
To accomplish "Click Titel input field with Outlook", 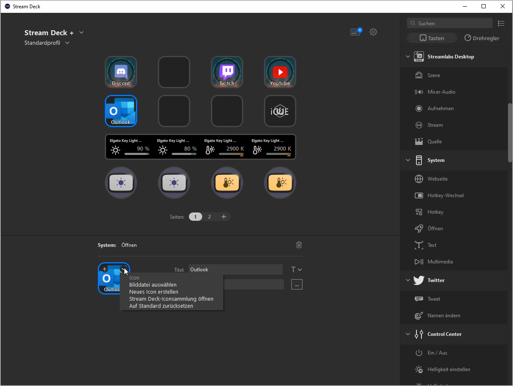I will pos(235,270).
